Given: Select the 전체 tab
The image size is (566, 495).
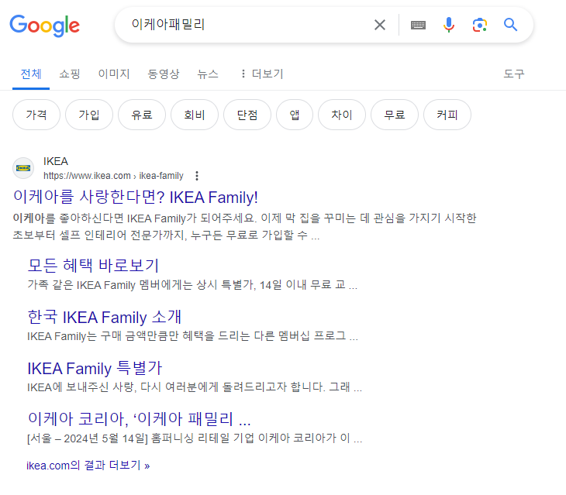Looking at the screenshot, I should [x=31, y=74].
